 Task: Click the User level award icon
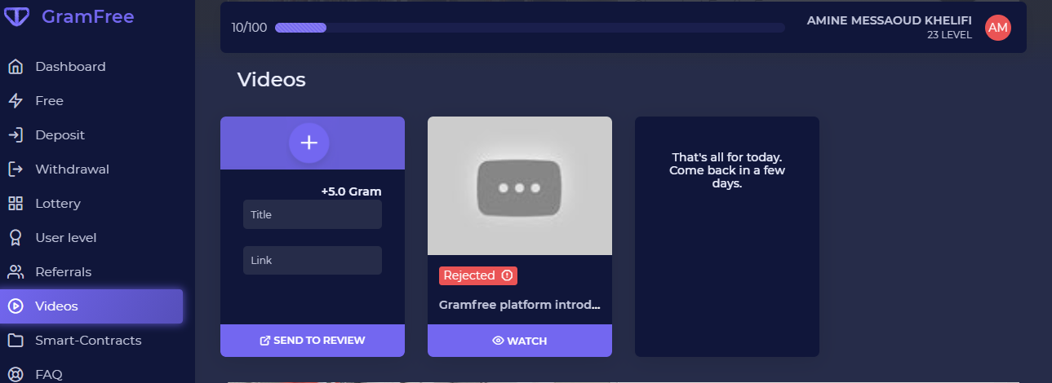click(16, 238)
